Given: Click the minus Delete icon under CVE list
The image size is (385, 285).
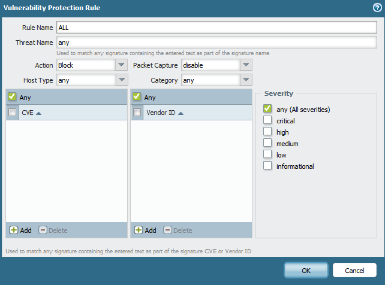Looking at the screenshot, I should pos(43,230).
